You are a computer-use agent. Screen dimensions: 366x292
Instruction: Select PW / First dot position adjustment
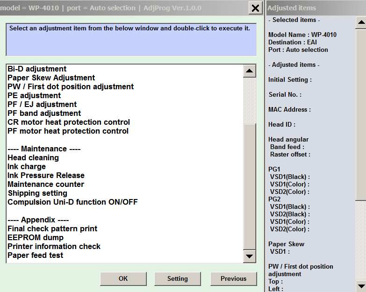(71, 87)
